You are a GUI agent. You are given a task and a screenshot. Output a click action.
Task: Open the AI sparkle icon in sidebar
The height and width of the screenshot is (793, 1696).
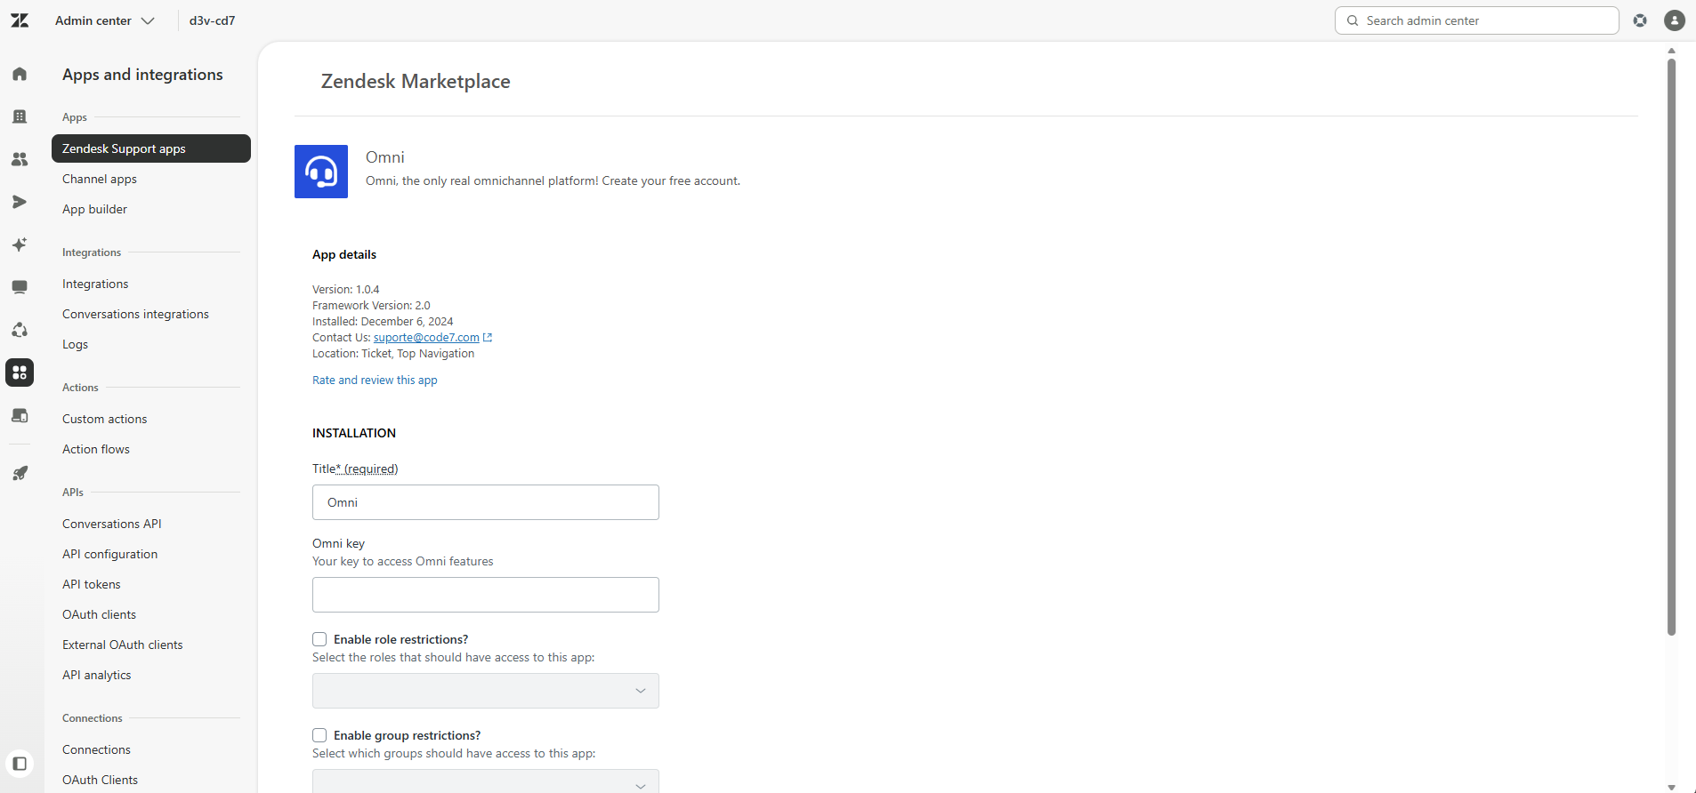tap(20, 244)
